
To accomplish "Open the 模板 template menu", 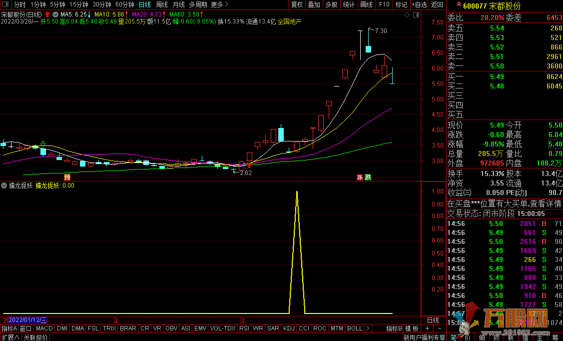I will point(412,328).
